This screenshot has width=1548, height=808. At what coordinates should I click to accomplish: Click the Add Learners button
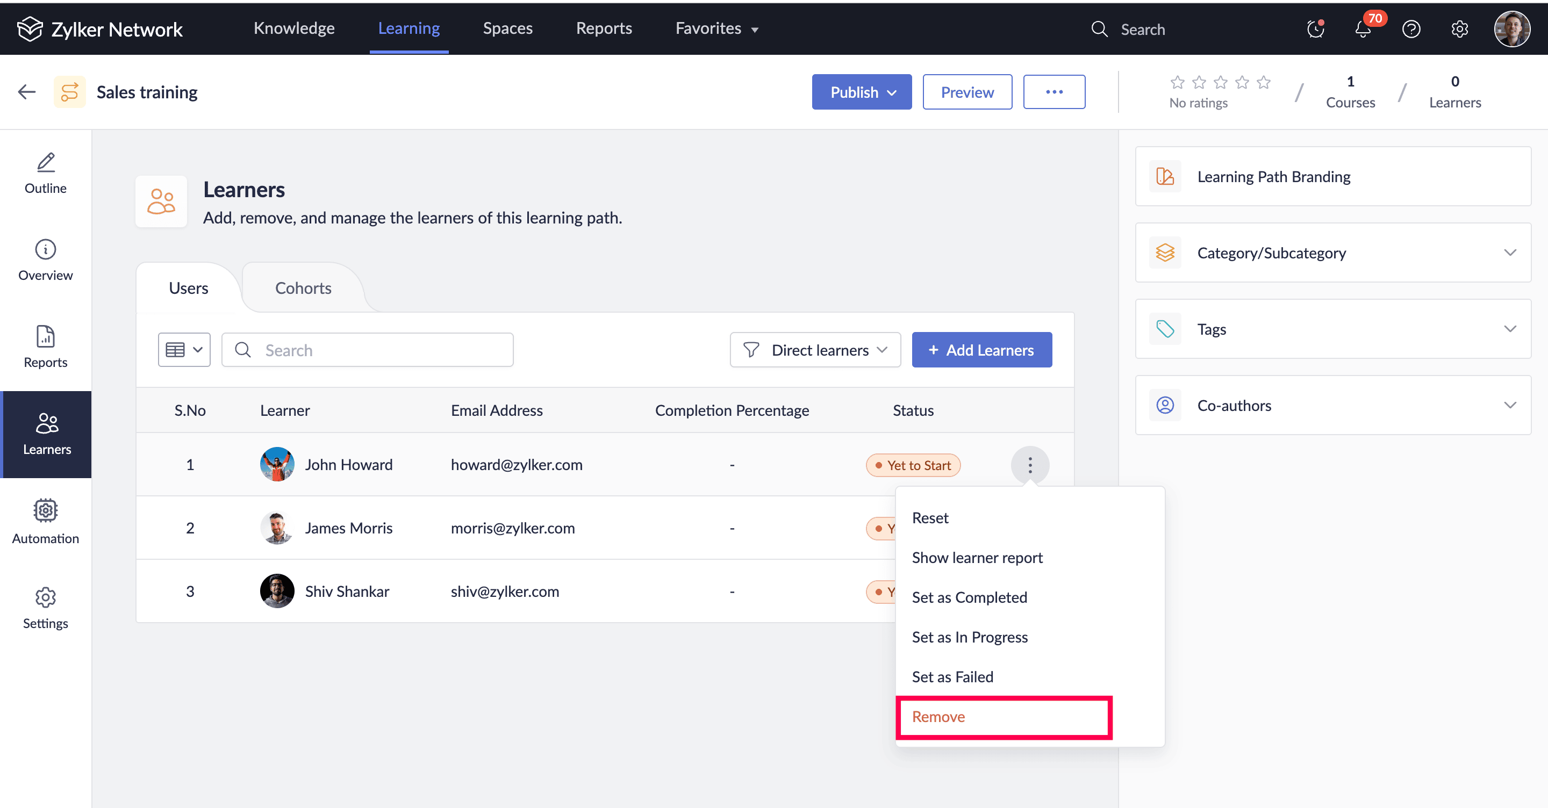click(981, 350)
